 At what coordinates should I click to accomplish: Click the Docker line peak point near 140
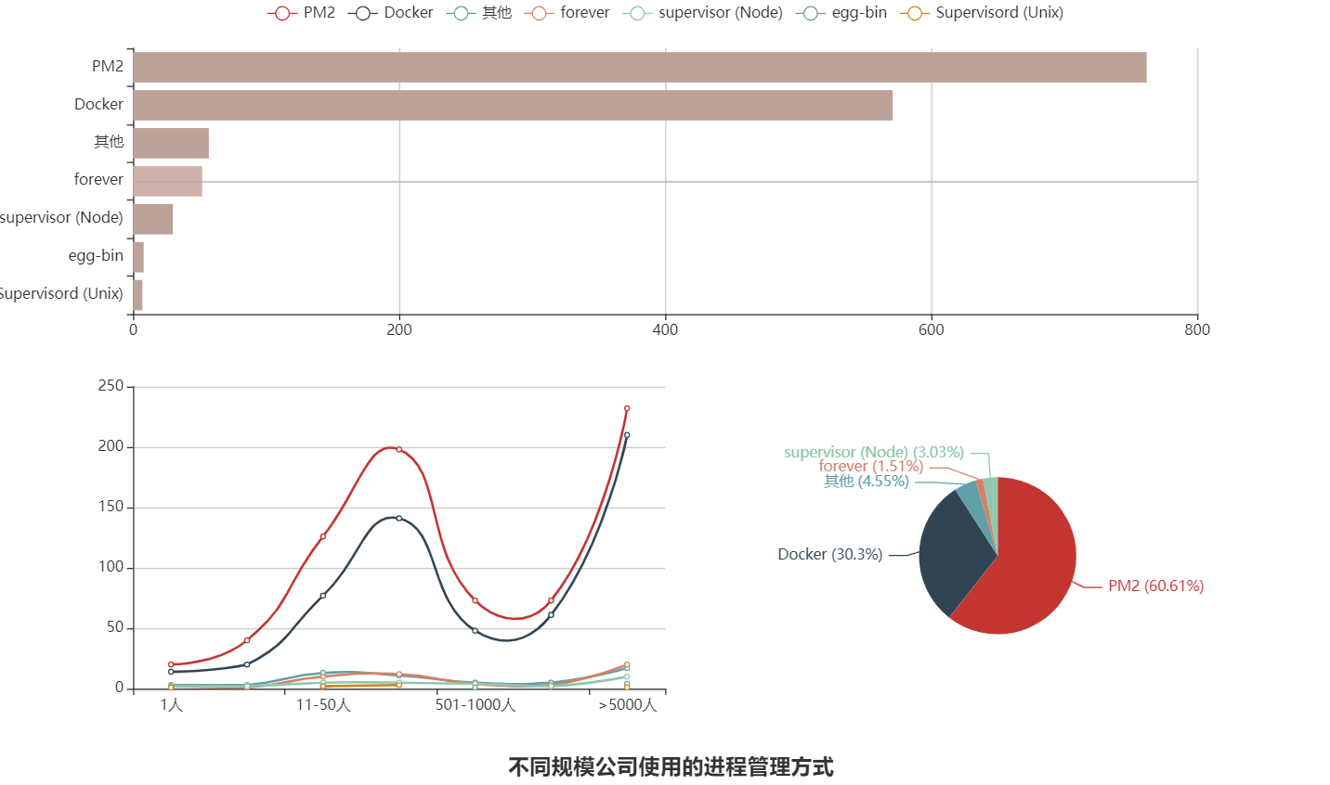click(x=399, y=518)
